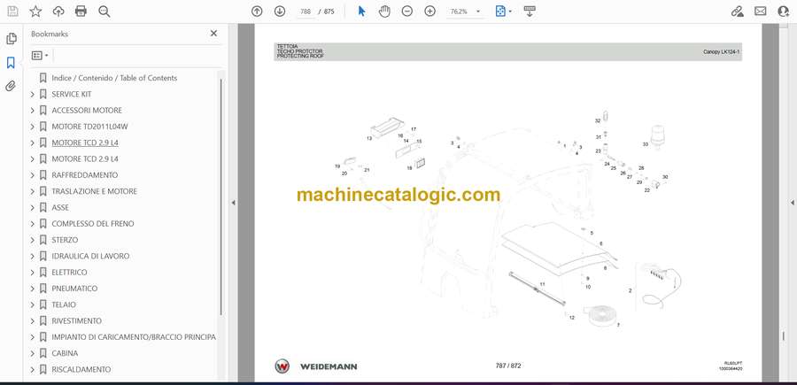The width and height of the screenshot is (797, 385).
Task: Click the TELAIO bookmark icon
Action: tap(43, 304)
